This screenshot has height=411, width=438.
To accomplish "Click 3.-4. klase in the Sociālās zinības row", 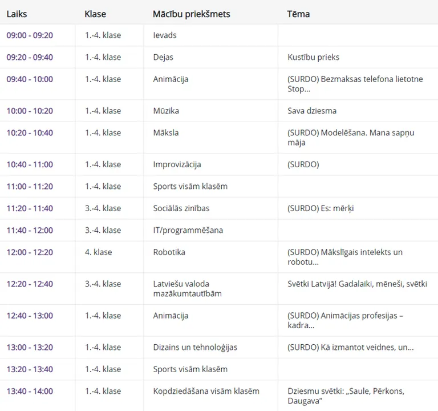I will [x=103, y=208].
